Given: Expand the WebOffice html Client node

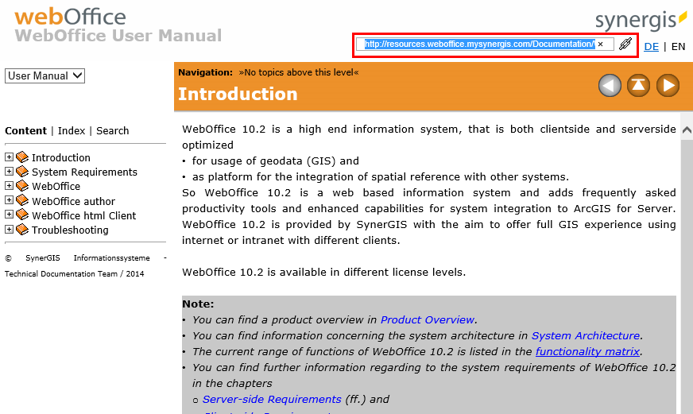Looking at the screenshot, I should click(x=9, y=215).
